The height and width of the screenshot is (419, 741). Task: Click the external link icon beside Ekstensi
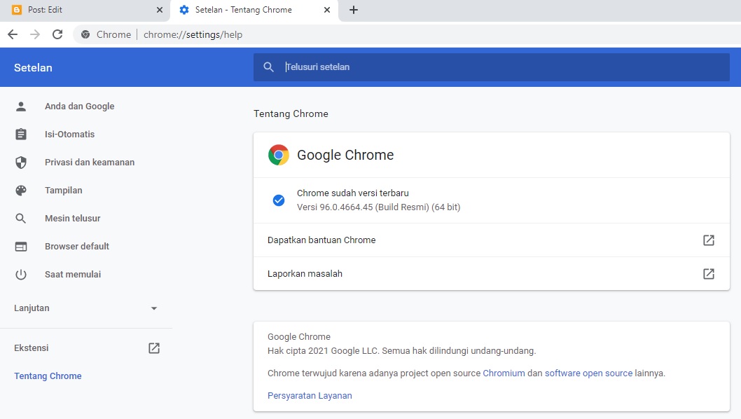(x=153, y=348)
